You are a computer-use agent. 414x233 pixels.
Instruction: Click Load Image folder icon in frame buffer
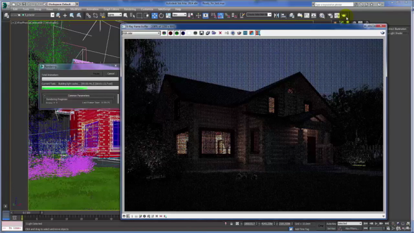pos(214,33)
